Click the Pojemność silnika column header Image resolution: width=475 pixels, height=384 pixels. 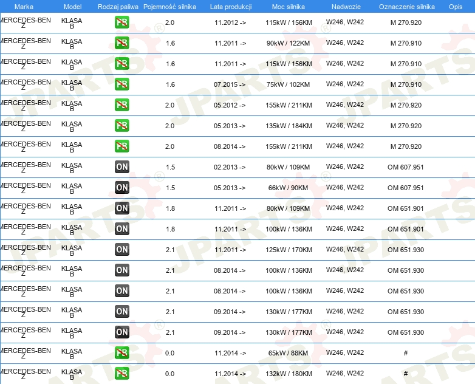(169, 7)
